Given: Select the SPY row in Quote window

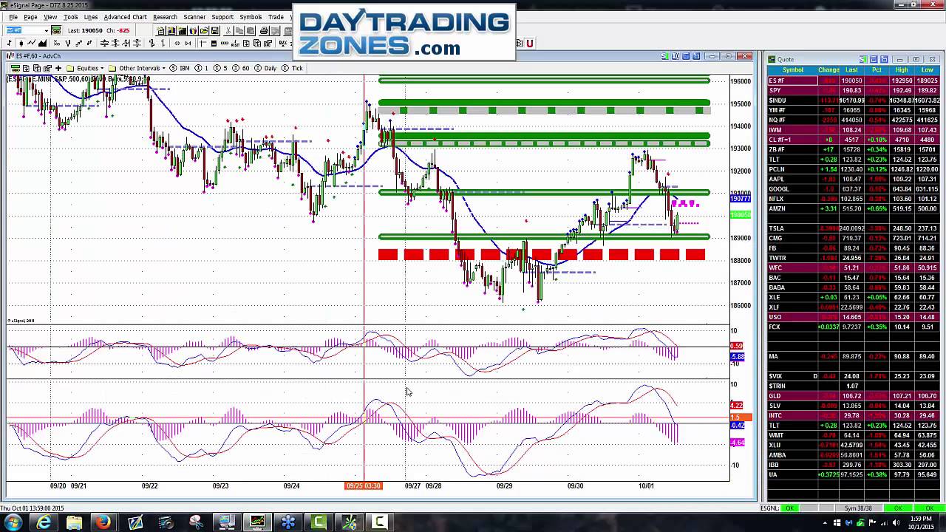Looking at the screenshot, I should click(x=854, y=90).
